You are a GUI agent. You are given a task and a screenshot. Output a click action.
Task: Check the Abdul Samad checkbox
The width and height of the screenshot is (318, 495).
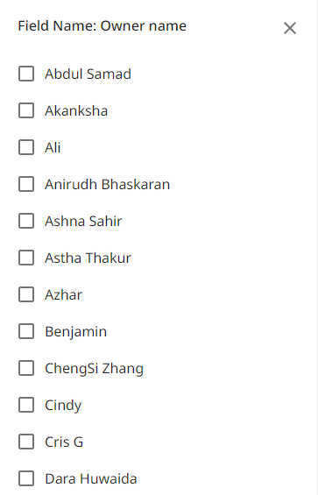(26, 74)
